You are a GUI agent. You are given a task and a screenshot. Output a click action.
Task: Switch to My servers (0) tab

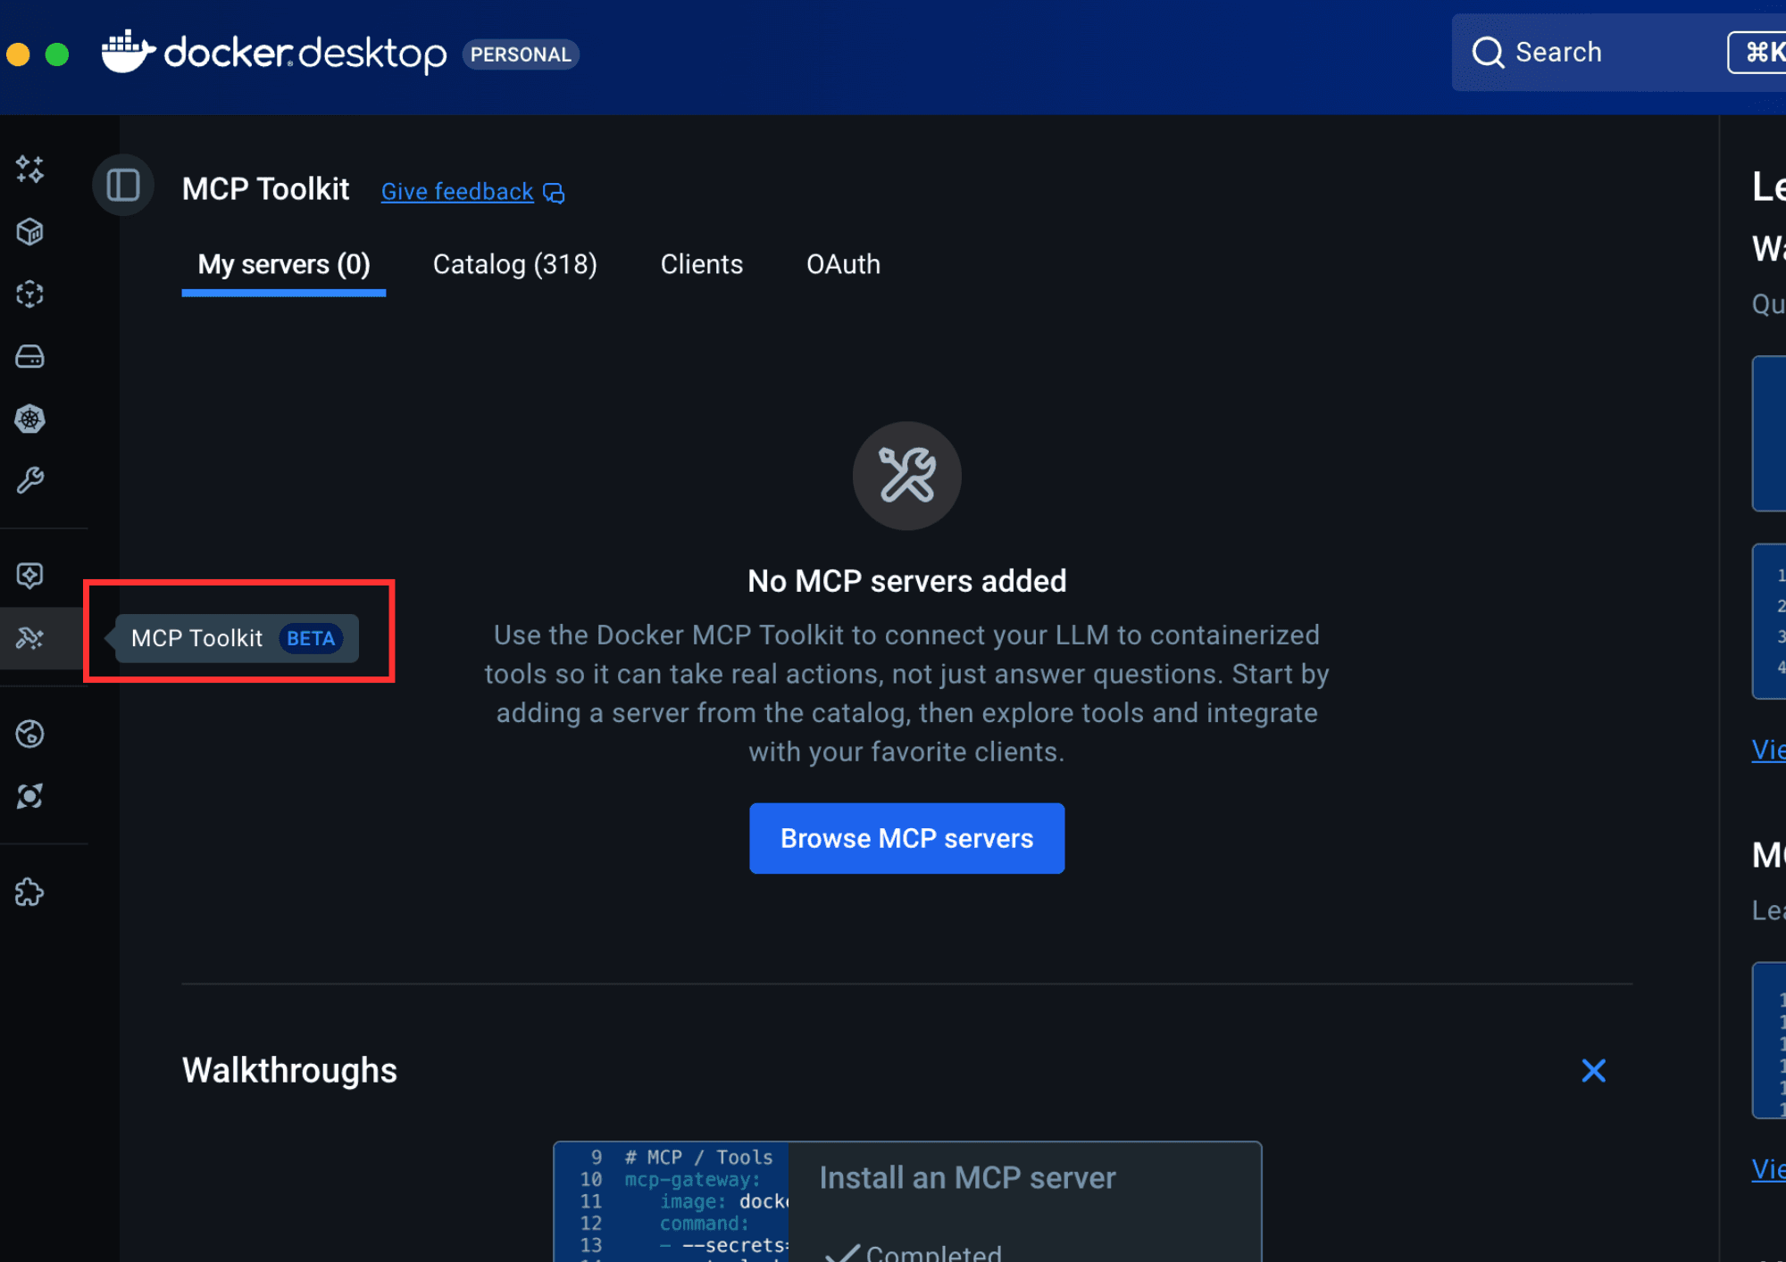click(x=284, y=264)
